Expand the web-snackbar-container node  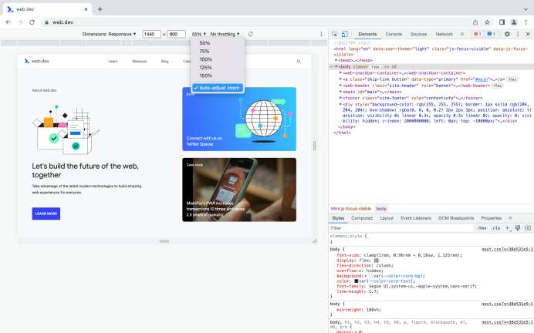click(340, 72)
